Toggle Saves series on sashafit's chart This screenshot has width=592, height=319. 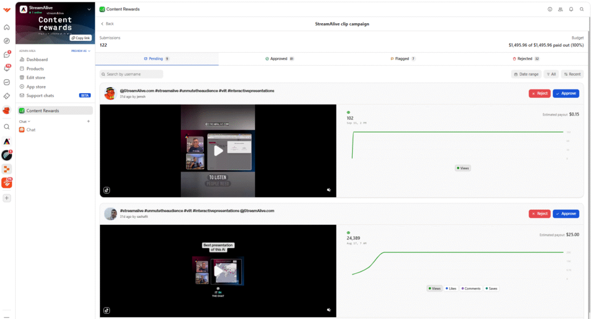click(491, 288)
